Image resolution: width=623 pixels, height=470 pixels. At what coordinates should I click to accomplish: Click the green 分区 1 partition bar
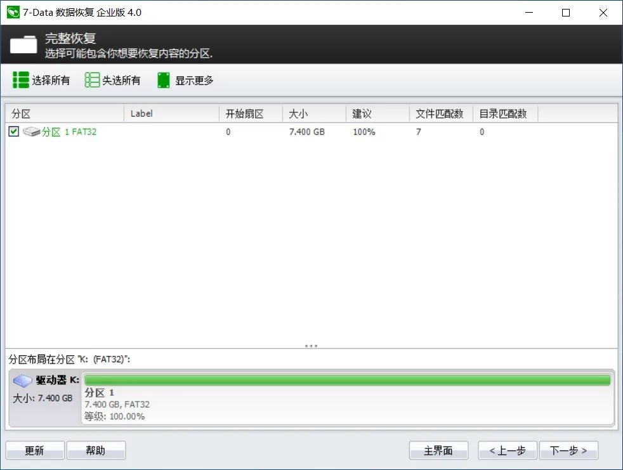[349, 380]
